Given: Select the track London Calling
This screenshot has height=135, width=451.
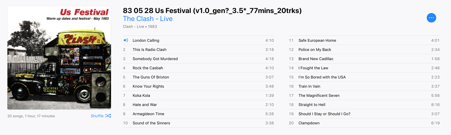Looking at the screenshot, I should point(146,40).
